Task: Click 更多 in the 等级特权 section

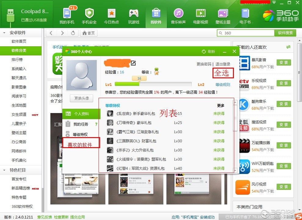Action: pyautogui.click(x=221, y=105)
